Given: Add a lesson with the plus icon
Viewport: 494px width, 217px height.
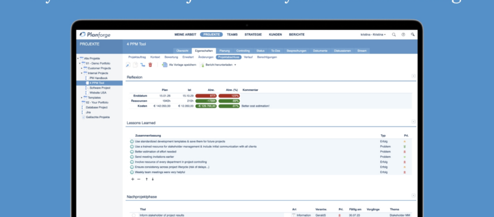Looking at the screenshot, I should [x=133, y=179].
